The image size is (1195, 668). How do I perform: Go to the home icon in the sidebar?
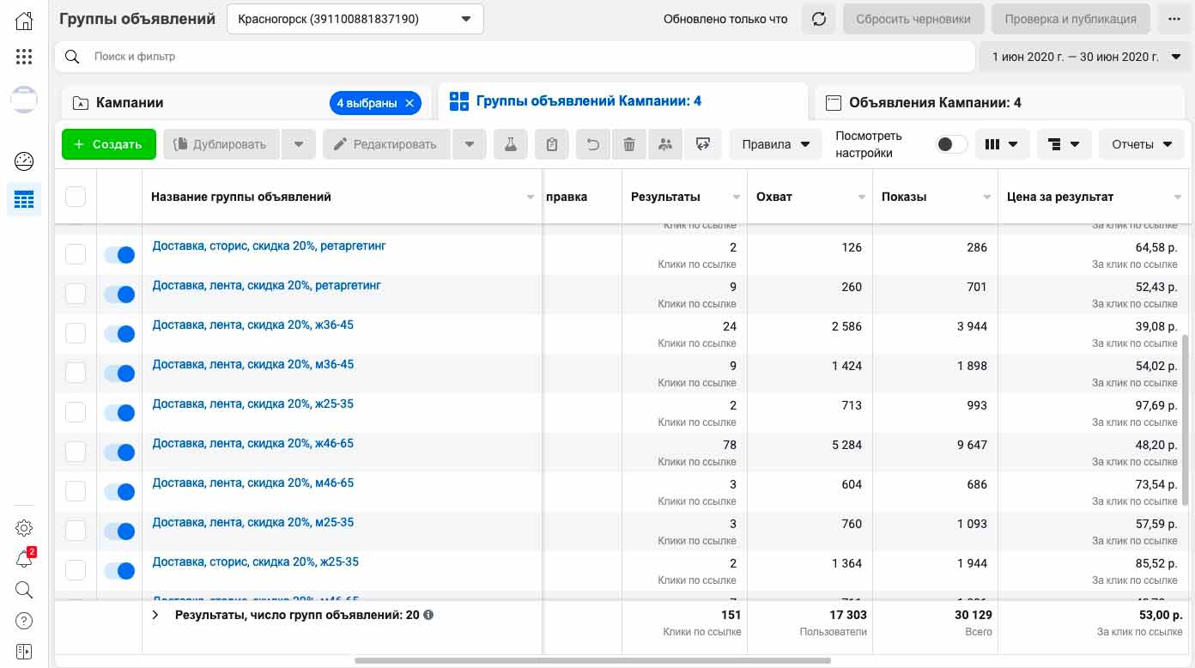(x=24, y=21)
